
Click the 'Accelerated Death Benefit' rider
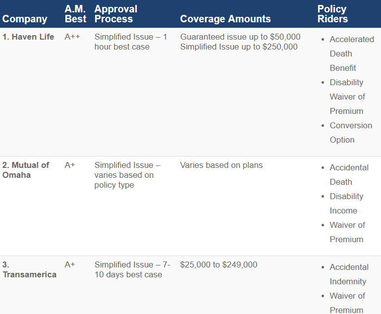pos(352,53)
